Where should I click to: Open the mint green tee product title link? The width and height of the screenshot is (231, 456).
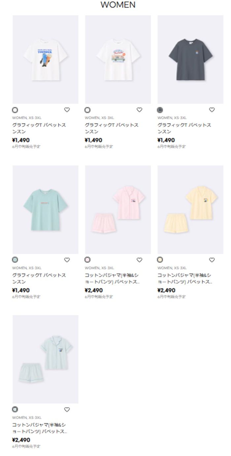tap(39, 279)
